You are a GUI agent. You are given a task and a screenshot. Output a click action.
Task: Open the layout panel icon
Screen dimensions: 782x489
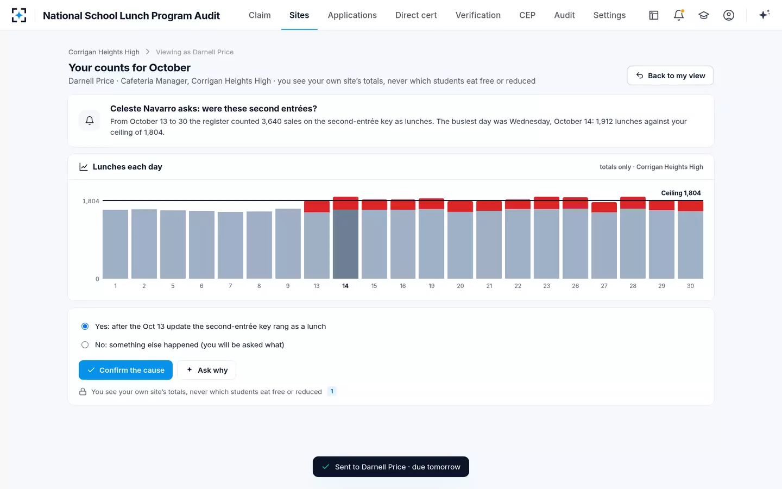tap(654, 15)
